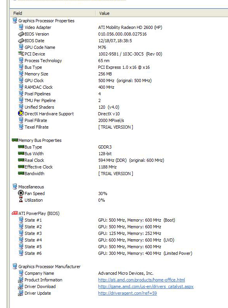This screenshot has width=228, height=308.
Task: Select the 256 MB memory size value
Action: pos(105,74)
